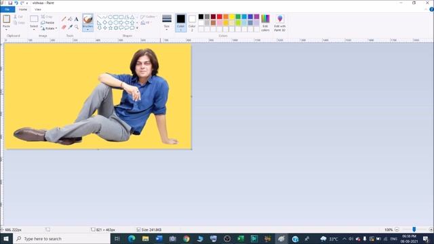Open Task View on taskbar
The height and width of the screenshot is (244, 434).
[117, 239]
